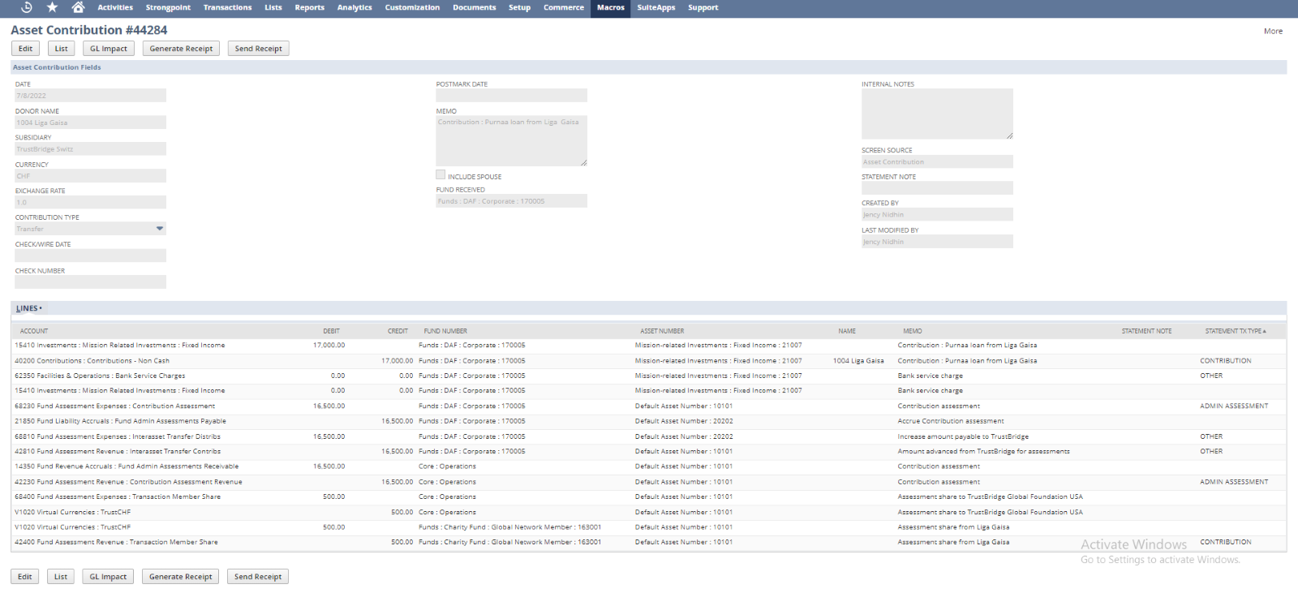Open GL Impact at the top
The width and height of the screenshot is (1298, 593).
point(108,49)
